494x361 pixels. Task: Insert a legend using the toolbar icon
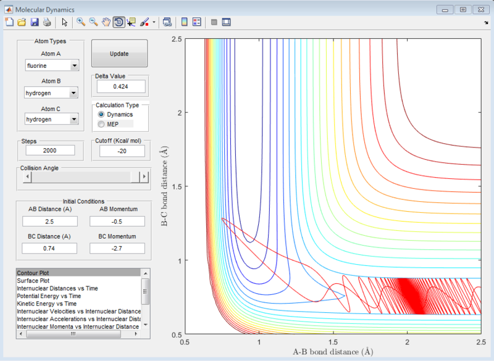tap(197, 22)
